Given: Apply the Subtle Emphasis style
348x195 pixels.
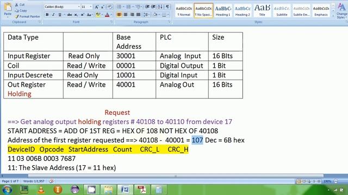Looking at the screenshot, I should point(301,11).
